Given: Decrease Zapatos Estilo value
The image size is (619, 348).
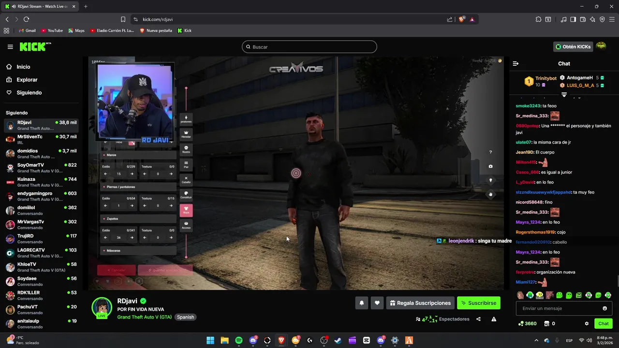Looking at the screenshot, I should [106, 238].
